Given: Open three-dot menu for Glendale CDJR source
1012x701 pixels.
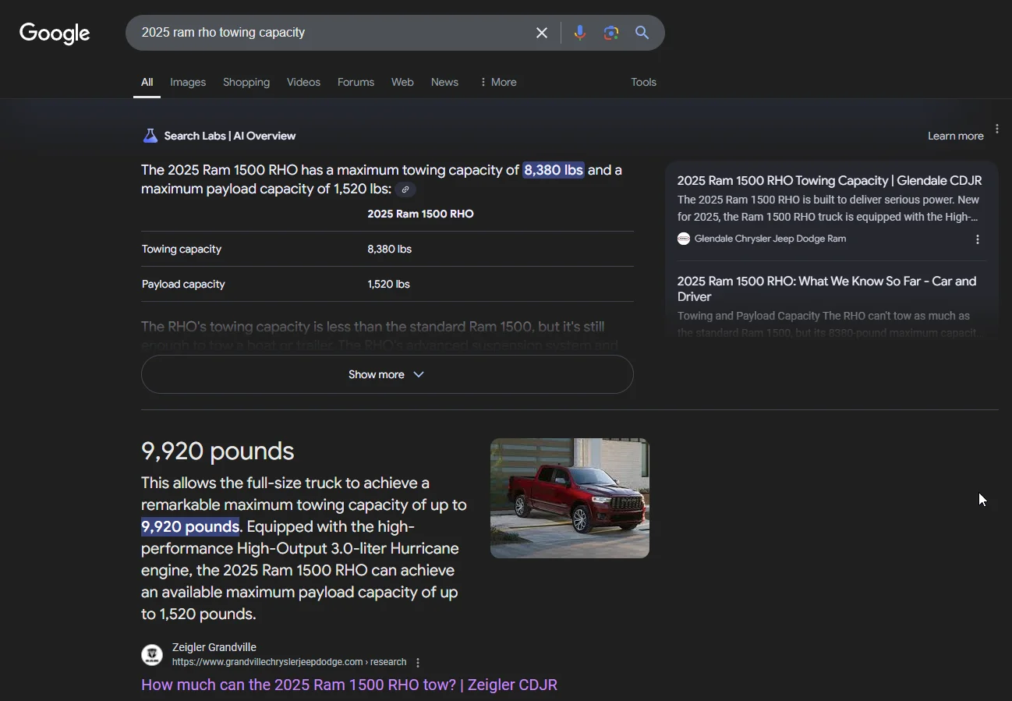Looking at the screenshot, I should pyautogui.click(x=978, y=239).
